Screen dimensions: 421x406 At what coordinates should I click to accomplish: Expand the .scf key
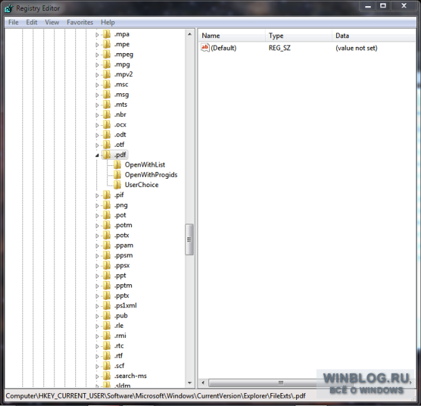(x=97, y=366)
